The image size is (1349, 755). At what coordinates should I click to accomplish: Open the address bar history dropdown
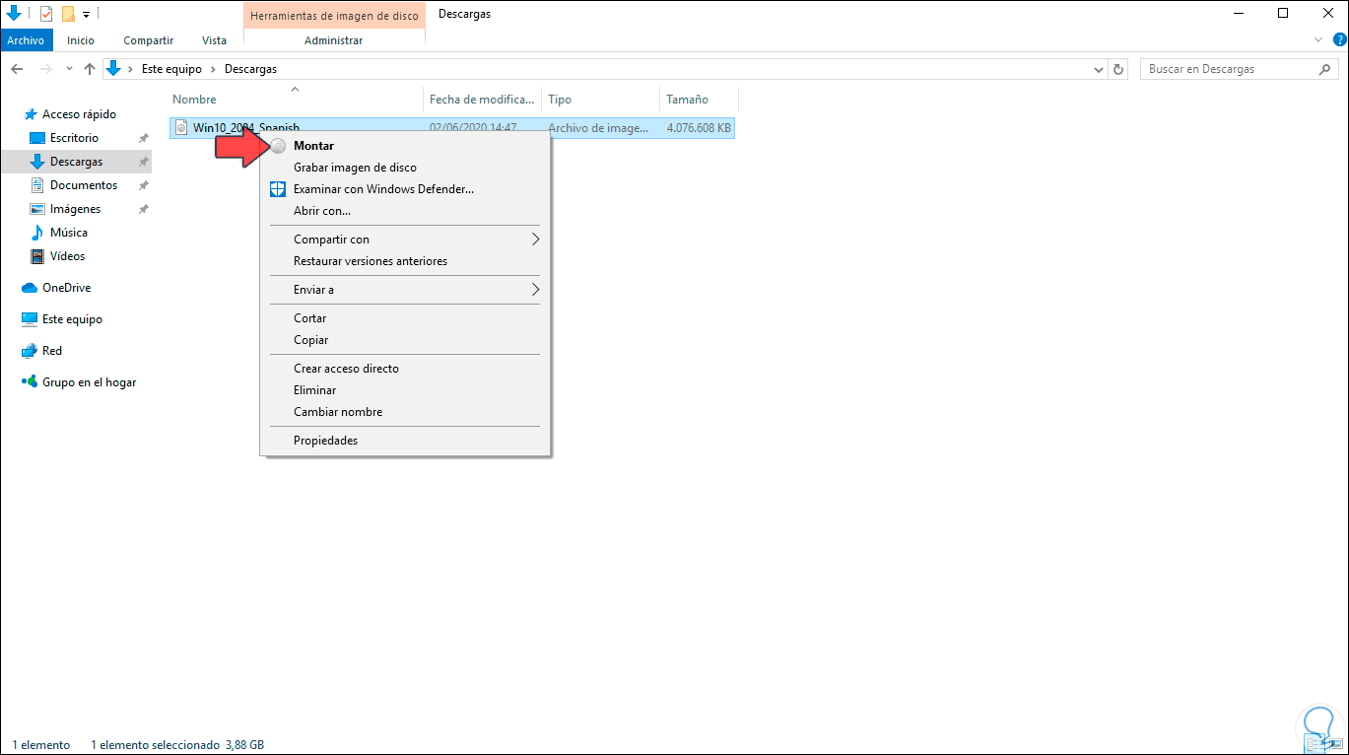point(1100,69)
